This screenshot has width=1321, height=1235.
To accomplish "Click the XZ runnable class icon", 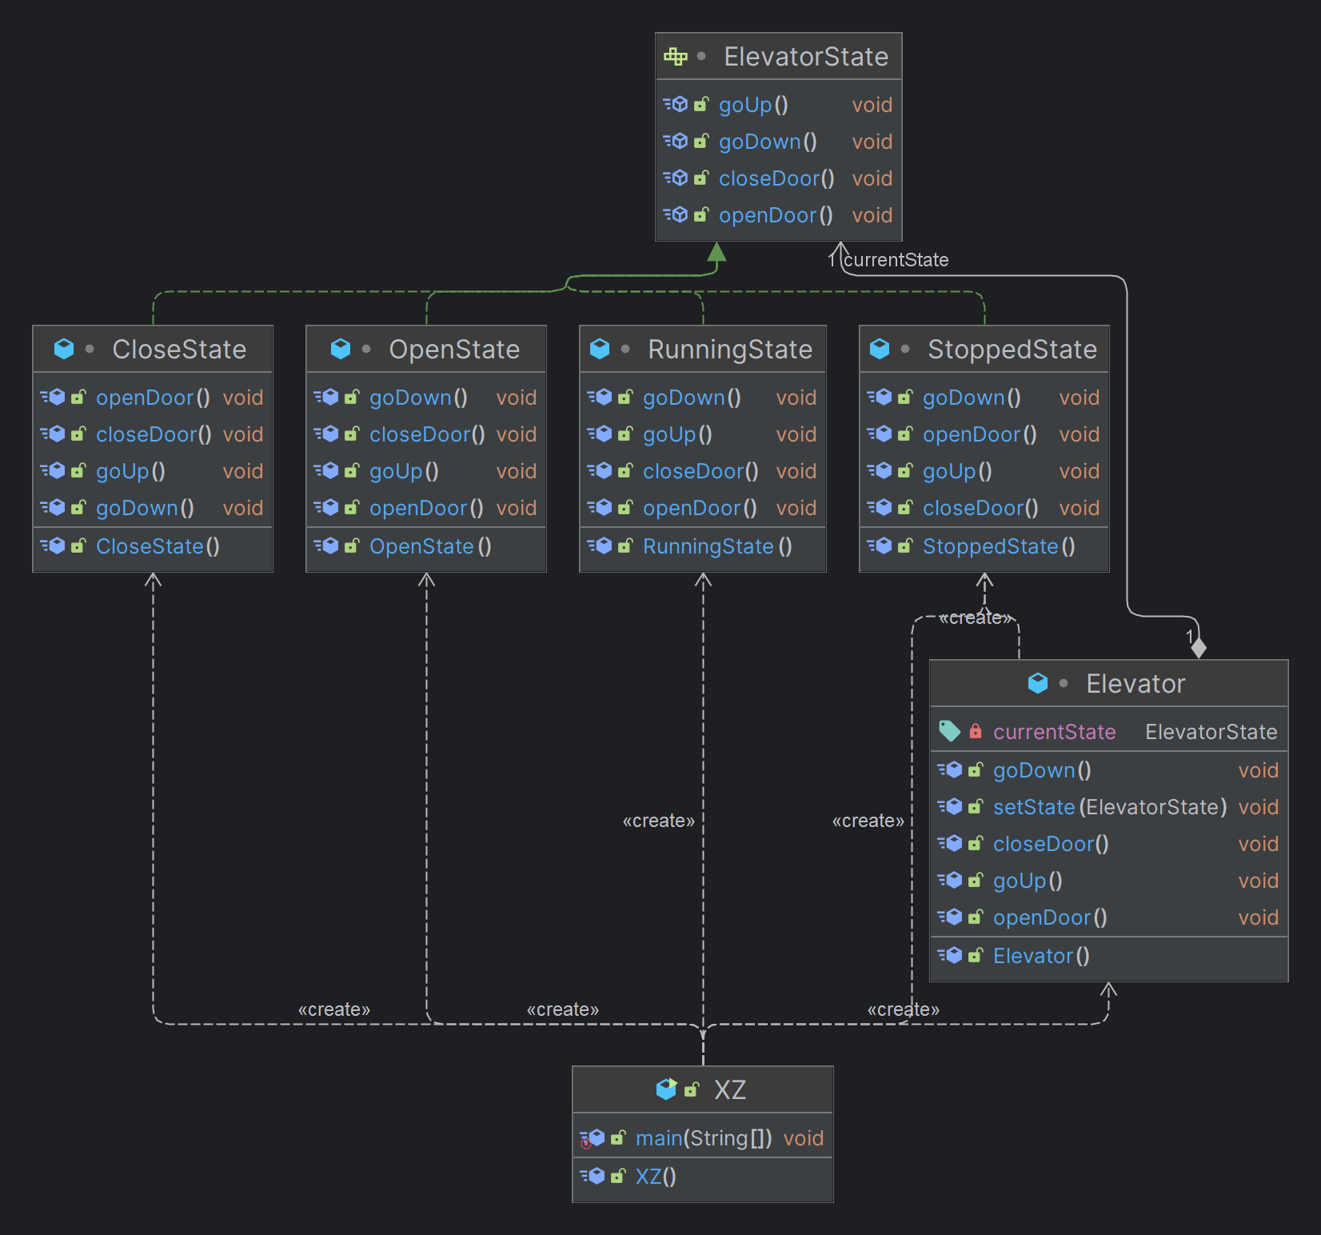I will tap(666, 1089).
